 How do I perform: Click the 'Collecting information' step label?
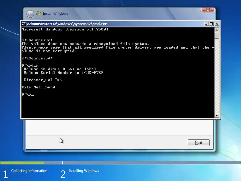point(29,171)
